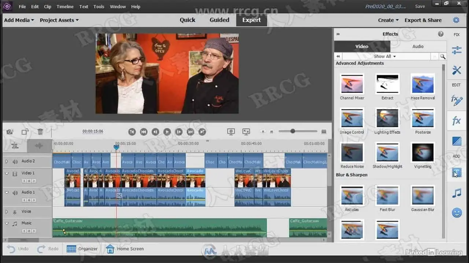
Task: Toggle the Voice track microphone icon
Action: click(15, 211)
